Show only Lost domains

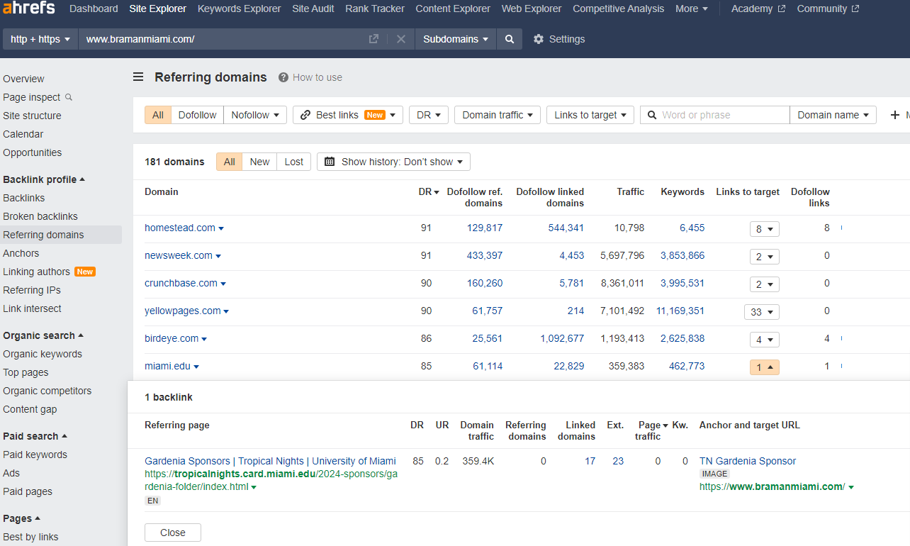pyautogui.click(x=293, y=162)
